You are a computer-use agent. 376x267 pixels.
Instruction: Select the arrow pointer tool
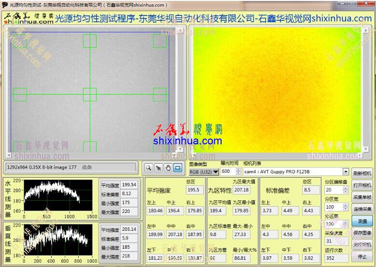pyautogui.click(x=158, y=168)
